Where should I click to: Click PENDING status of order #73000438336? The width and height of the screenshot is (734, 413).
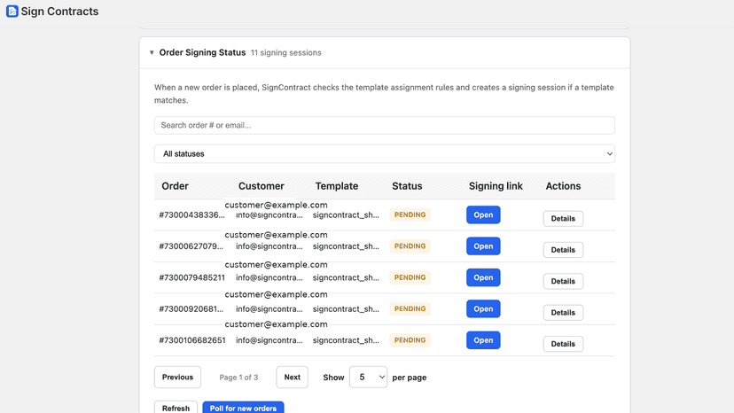(410, 215)
